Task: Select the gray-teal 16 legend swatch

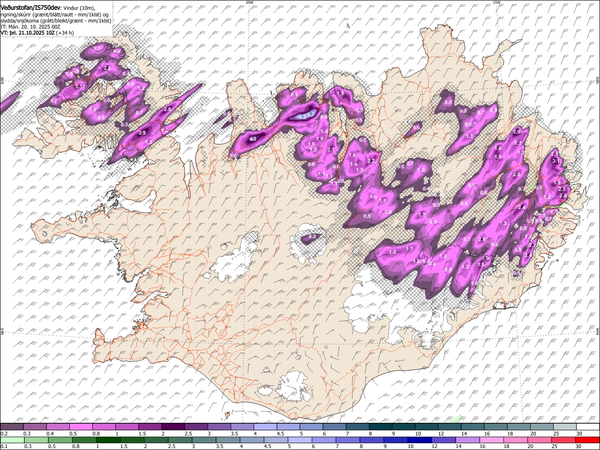Action: (495, 427)
